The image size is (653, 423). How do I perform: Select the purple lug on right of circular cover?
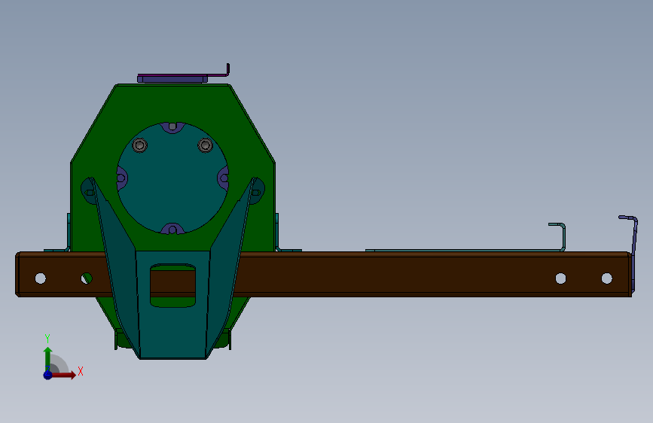pos(224,178)
